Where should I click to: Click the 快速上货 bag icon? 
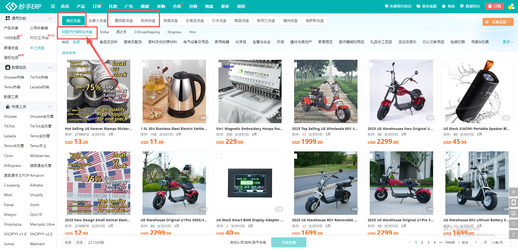point(8,107)
